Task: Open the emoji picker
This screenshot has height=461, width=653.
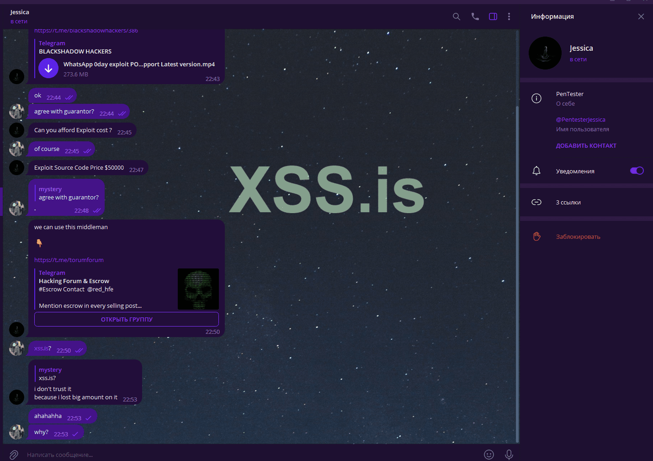Action: click(x=489, y=454)
